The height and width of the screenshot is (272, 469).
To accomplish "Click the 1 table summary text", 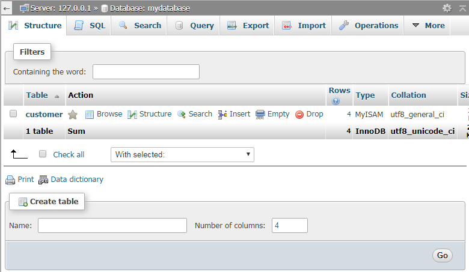I will [x=39, y=131].
